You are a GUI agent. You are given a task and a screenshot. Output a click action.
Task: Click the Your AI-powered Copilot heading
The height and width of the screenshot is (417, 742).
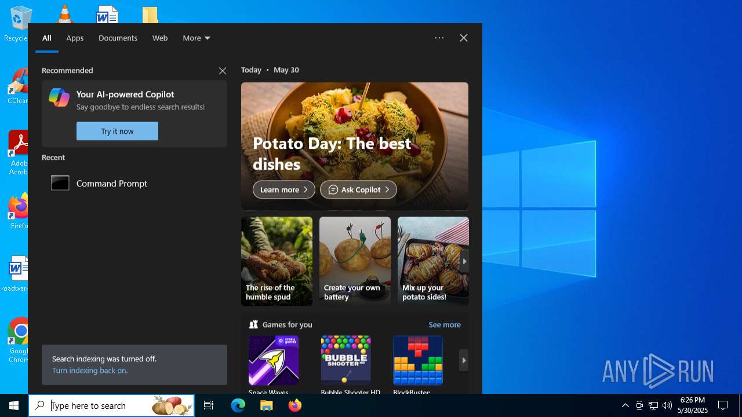pyautogui.click(x=125, y=94)
